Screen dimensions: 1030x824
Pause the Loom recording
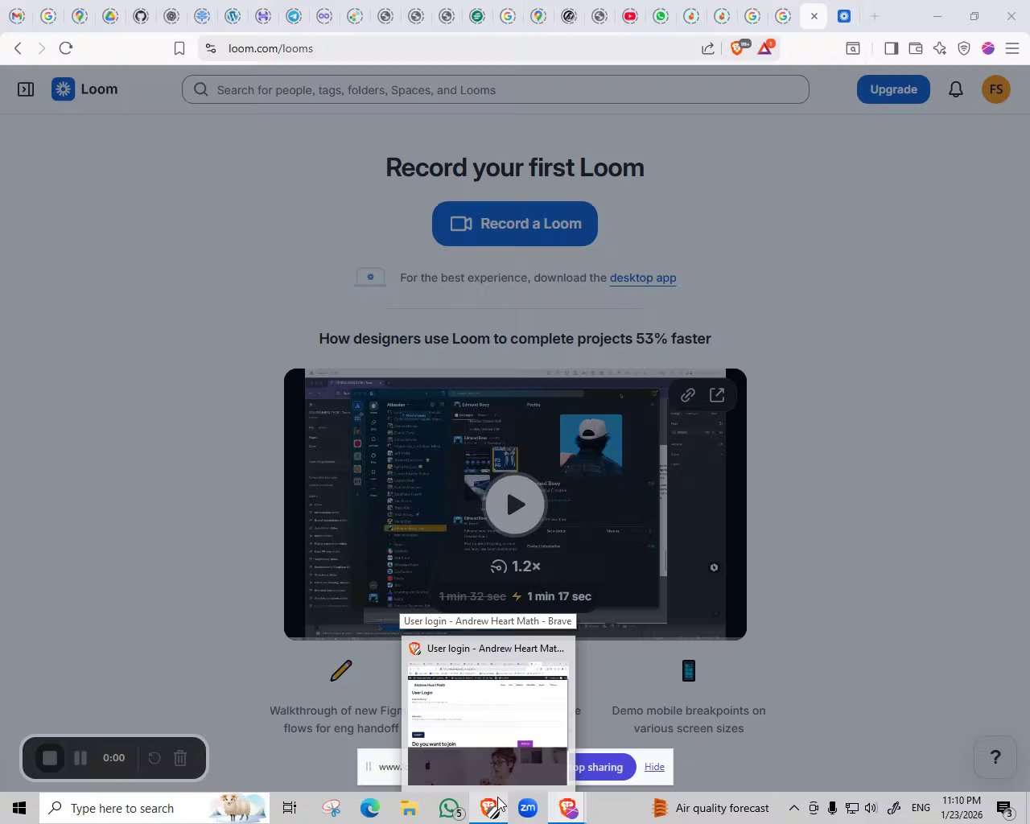80,758
